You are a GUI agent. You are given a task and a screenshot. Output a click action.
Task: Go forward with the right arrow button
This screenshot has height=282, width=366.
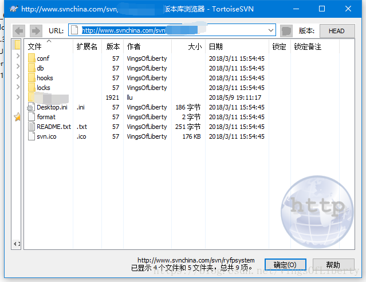pyautogui.click(x=36, y=31)
